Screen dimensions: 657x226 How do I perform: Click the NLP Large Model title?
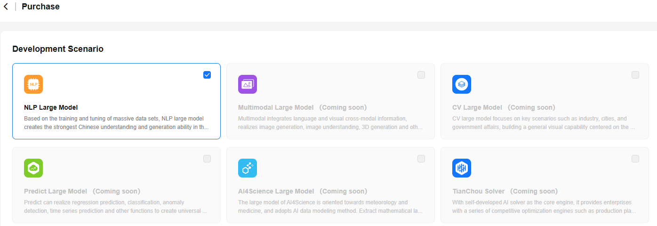pos(51,107)
